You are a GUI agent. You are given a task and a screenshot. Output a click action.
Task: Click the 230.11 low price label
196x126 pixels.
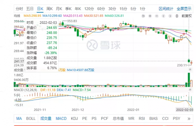click(182, 65)
